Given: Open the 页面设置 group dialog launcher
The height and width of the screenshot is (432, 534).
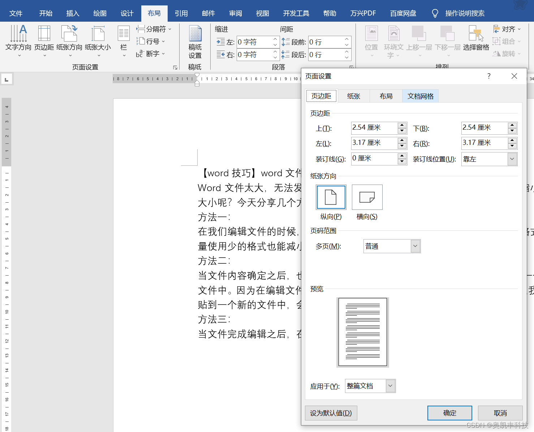Looking at the screenshot, I should 175,68.
